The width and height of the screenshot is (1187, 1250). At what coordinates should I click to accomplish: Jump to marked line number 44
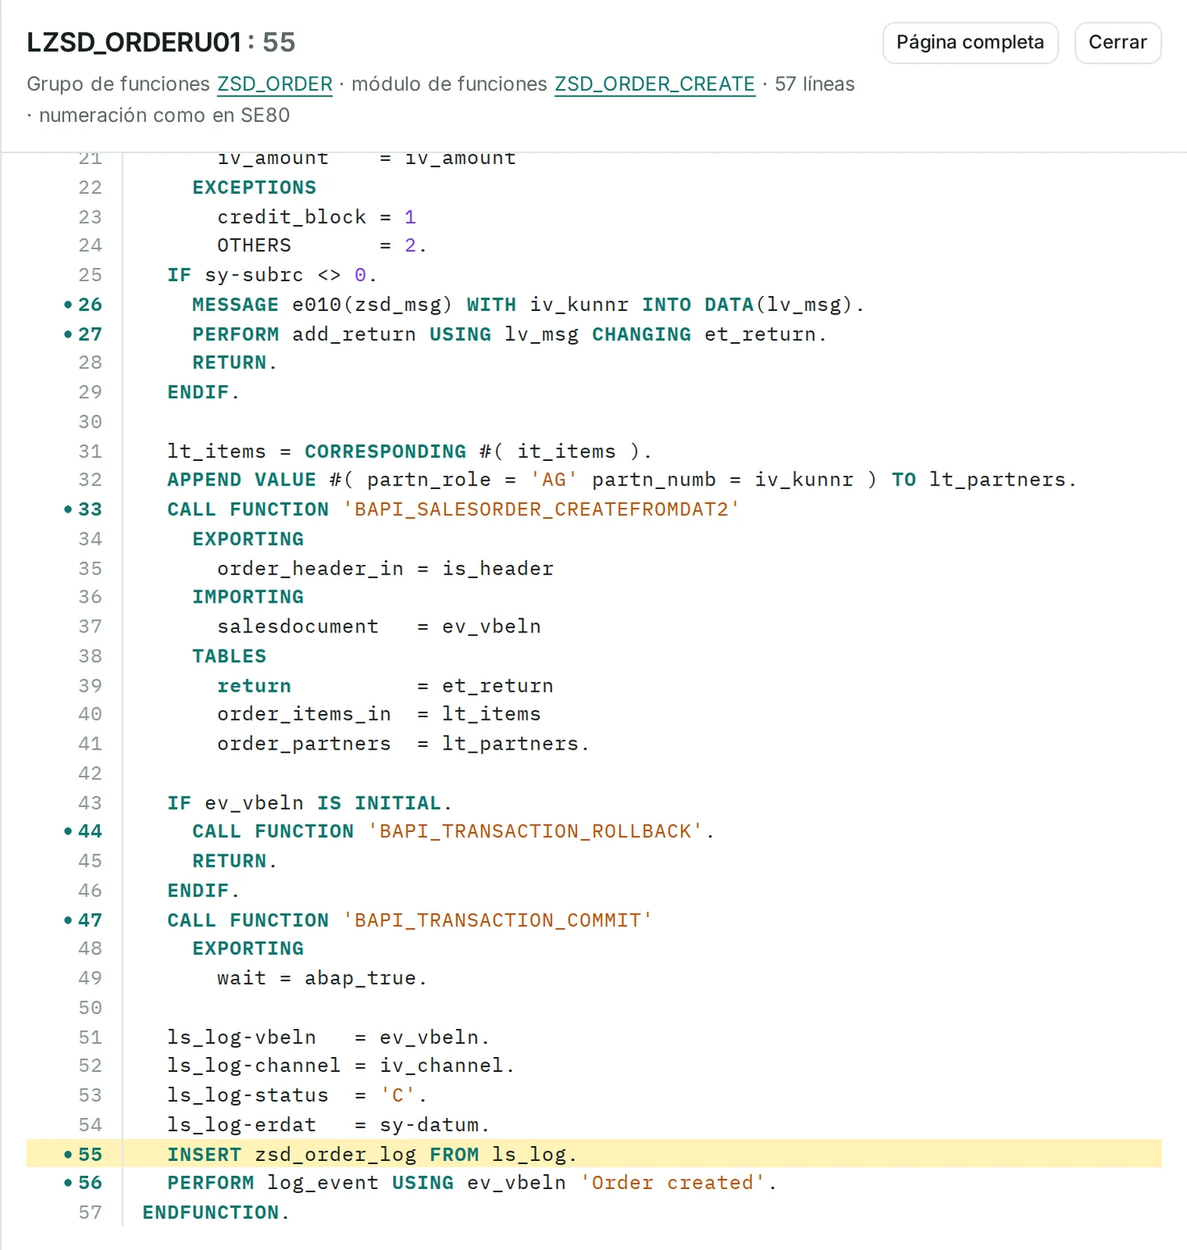[x=90, y=831]
